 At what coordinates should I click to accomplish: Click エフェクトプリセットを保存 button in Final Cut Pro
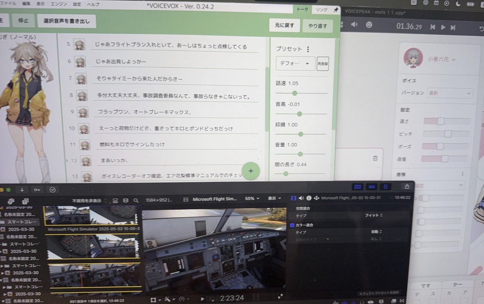click(x=378, y=294)
